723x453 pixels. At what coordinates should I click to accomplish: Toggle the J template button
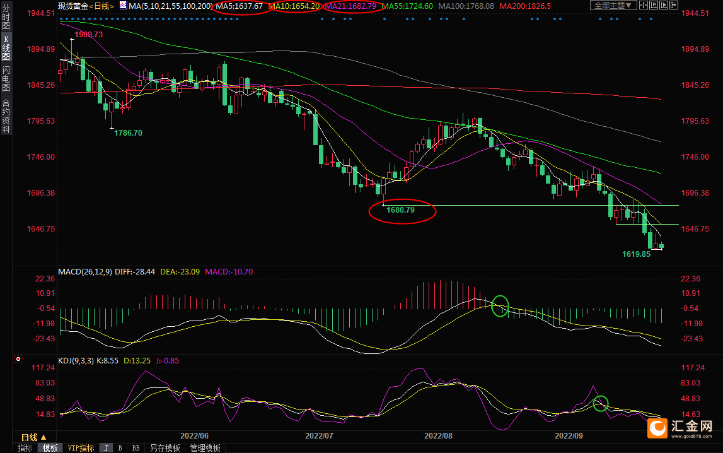(106, 448)
